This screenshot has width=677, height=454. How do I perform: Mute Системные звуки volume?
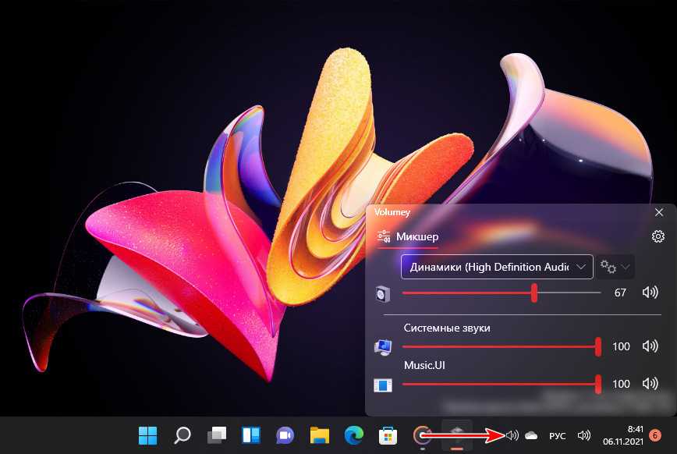[650, 346]
